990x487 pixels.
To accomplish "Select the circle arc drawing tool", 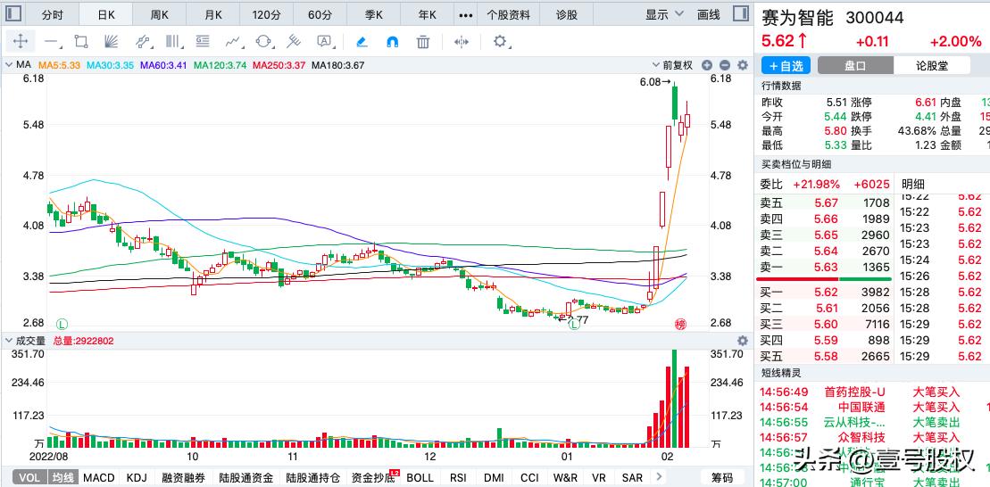I will point(263,42).
